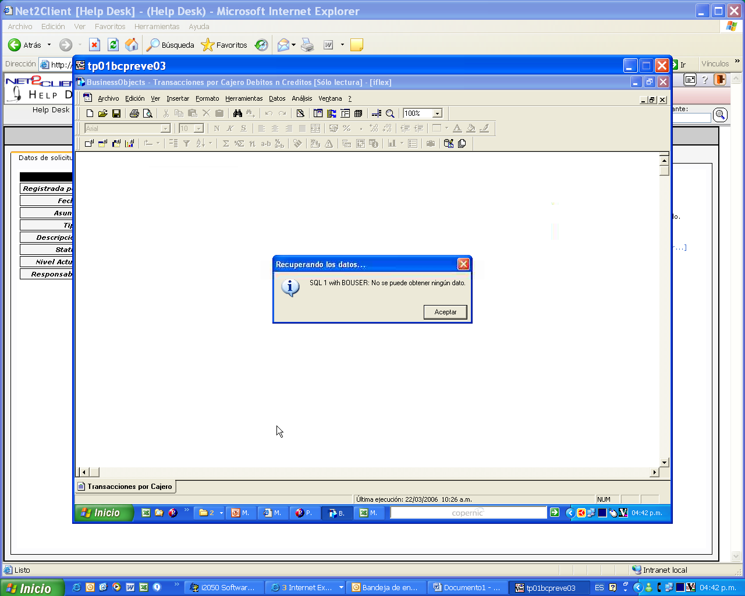Close the 'Recuperando los datos' dialog
The width and height of the screenshot is (745, 596).
(463, 264)
